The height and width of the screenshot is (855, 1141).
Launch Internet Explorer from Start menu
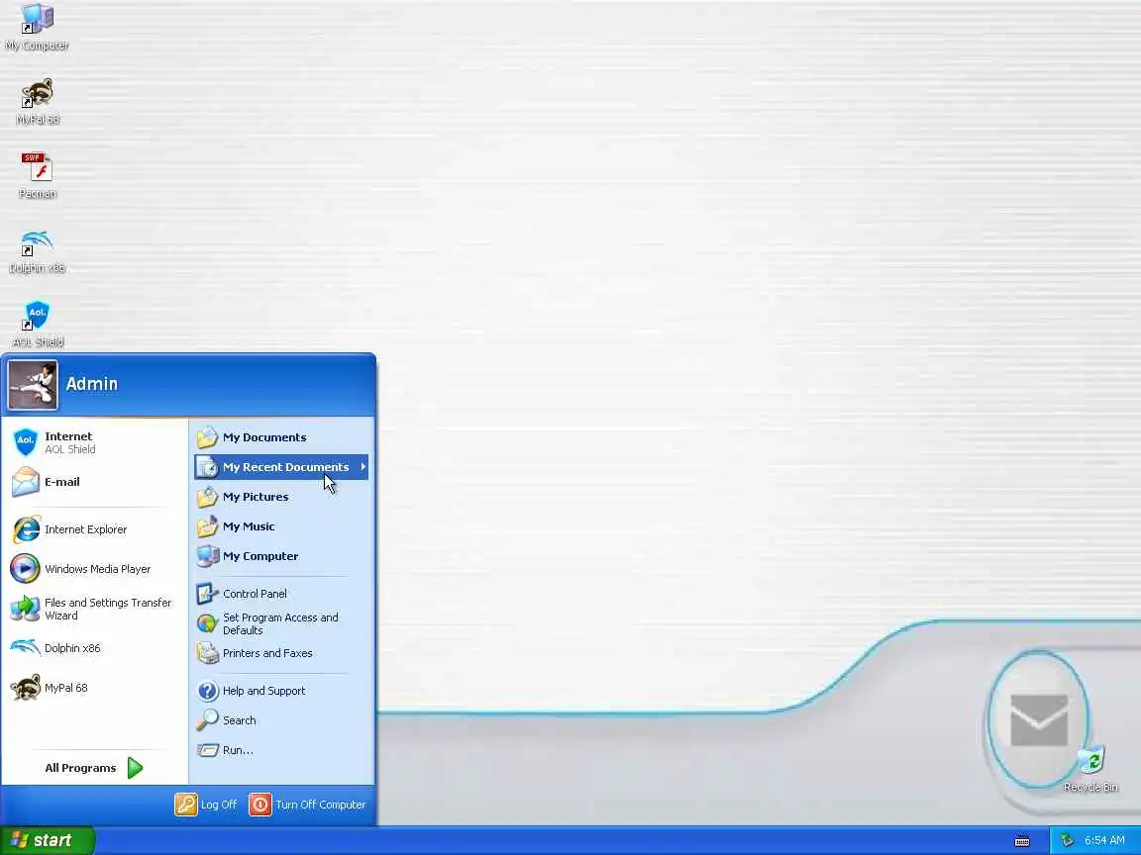point(95,529)
